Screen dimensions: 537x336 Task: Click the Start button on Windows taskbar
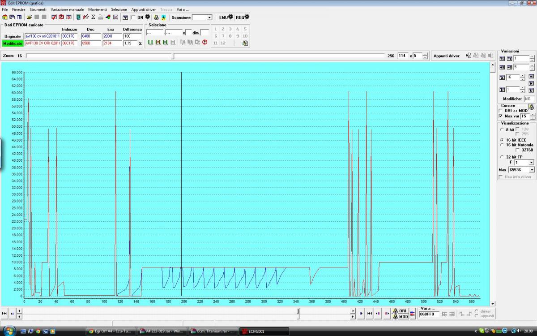pos(10,331)
